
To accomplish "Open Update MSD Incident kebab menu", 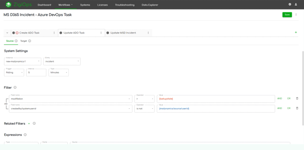I will [148, 33].
